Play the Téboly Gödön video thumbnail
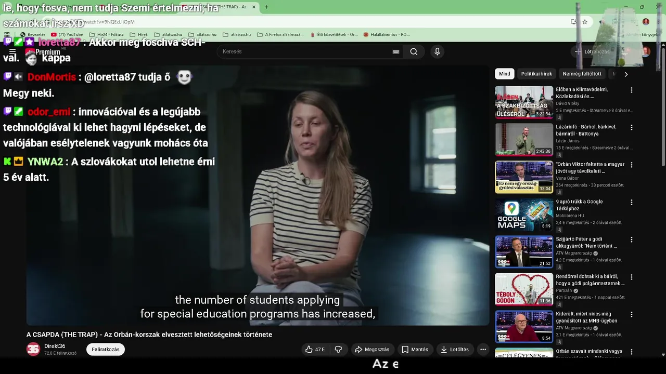Screen dimensions: 666x374 [x=524, y=289]
